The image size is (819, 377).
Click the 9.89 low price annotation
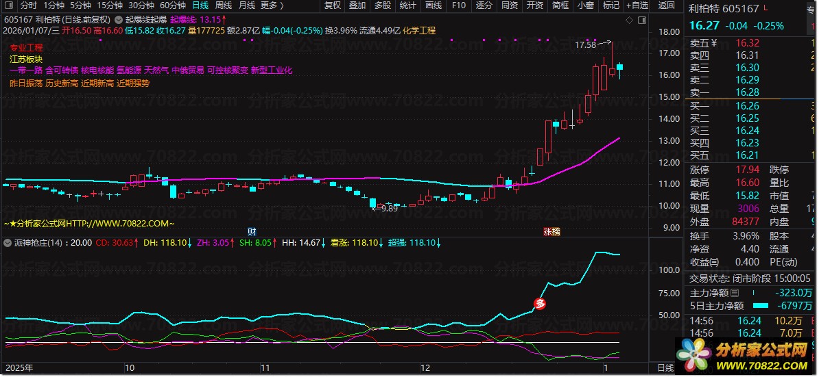pyautogui.click(x=389, y=208)
